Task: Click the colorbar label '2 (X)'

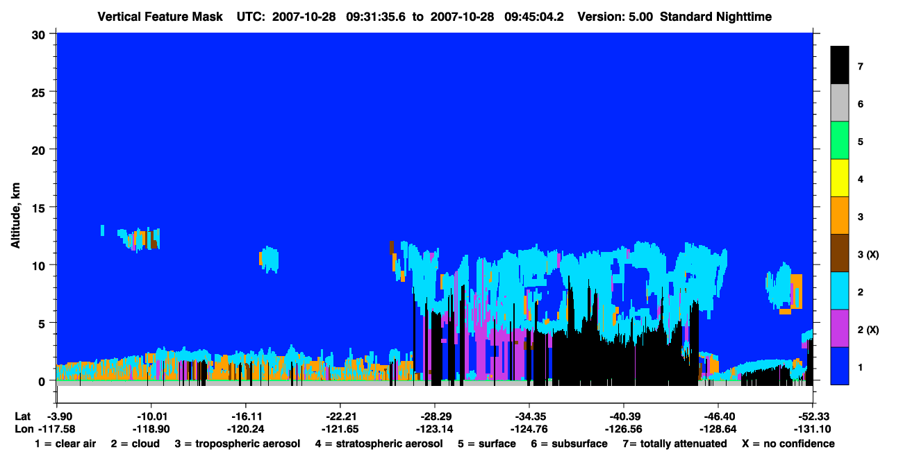Action: pos(868,330)
